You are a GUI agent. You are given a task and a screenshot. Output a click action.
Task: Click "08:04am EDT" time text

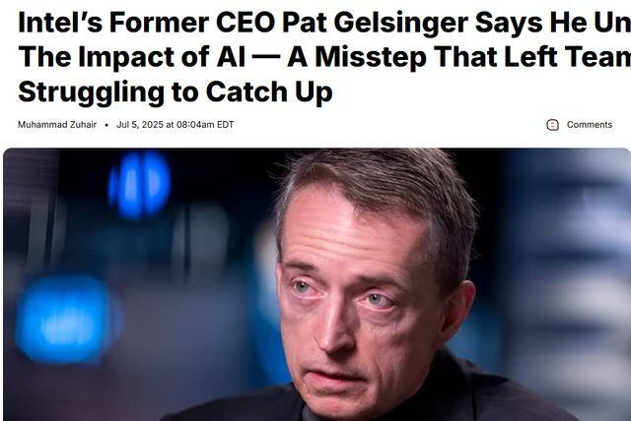pos(205,125)
